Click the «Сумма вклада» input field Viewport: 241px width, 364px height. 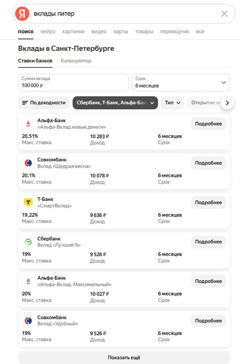click(x=73, y=82)
